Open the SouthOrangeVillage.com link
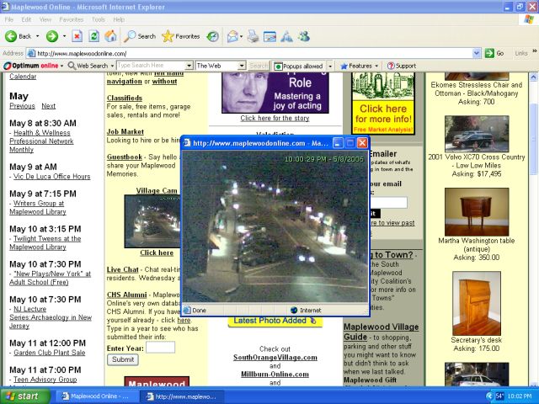 click(x=275, y=358)
